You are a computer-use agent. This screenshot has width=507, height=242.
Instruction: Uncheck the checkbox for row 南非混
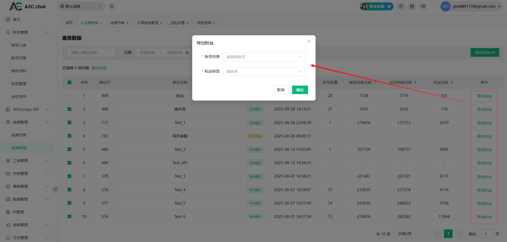click(x=69, y=109)
